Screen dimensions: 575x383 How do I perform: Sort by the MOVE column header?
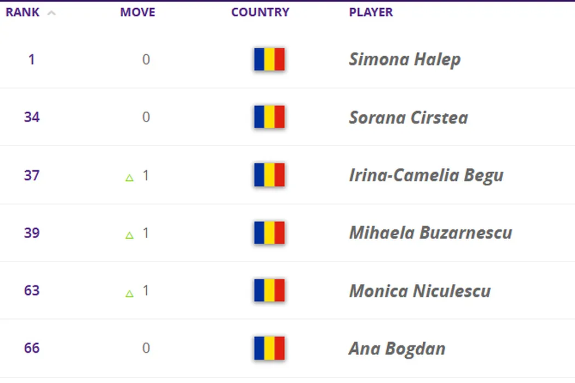137,12
